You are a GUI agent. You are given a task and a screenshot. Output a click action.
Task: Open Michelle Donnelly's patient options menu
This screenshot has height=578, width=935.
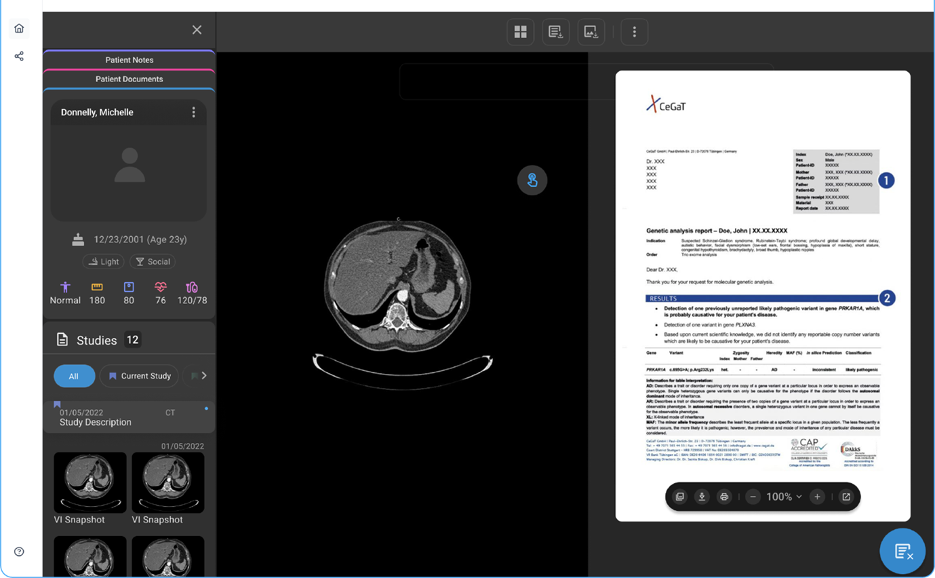tap(194, 113)
